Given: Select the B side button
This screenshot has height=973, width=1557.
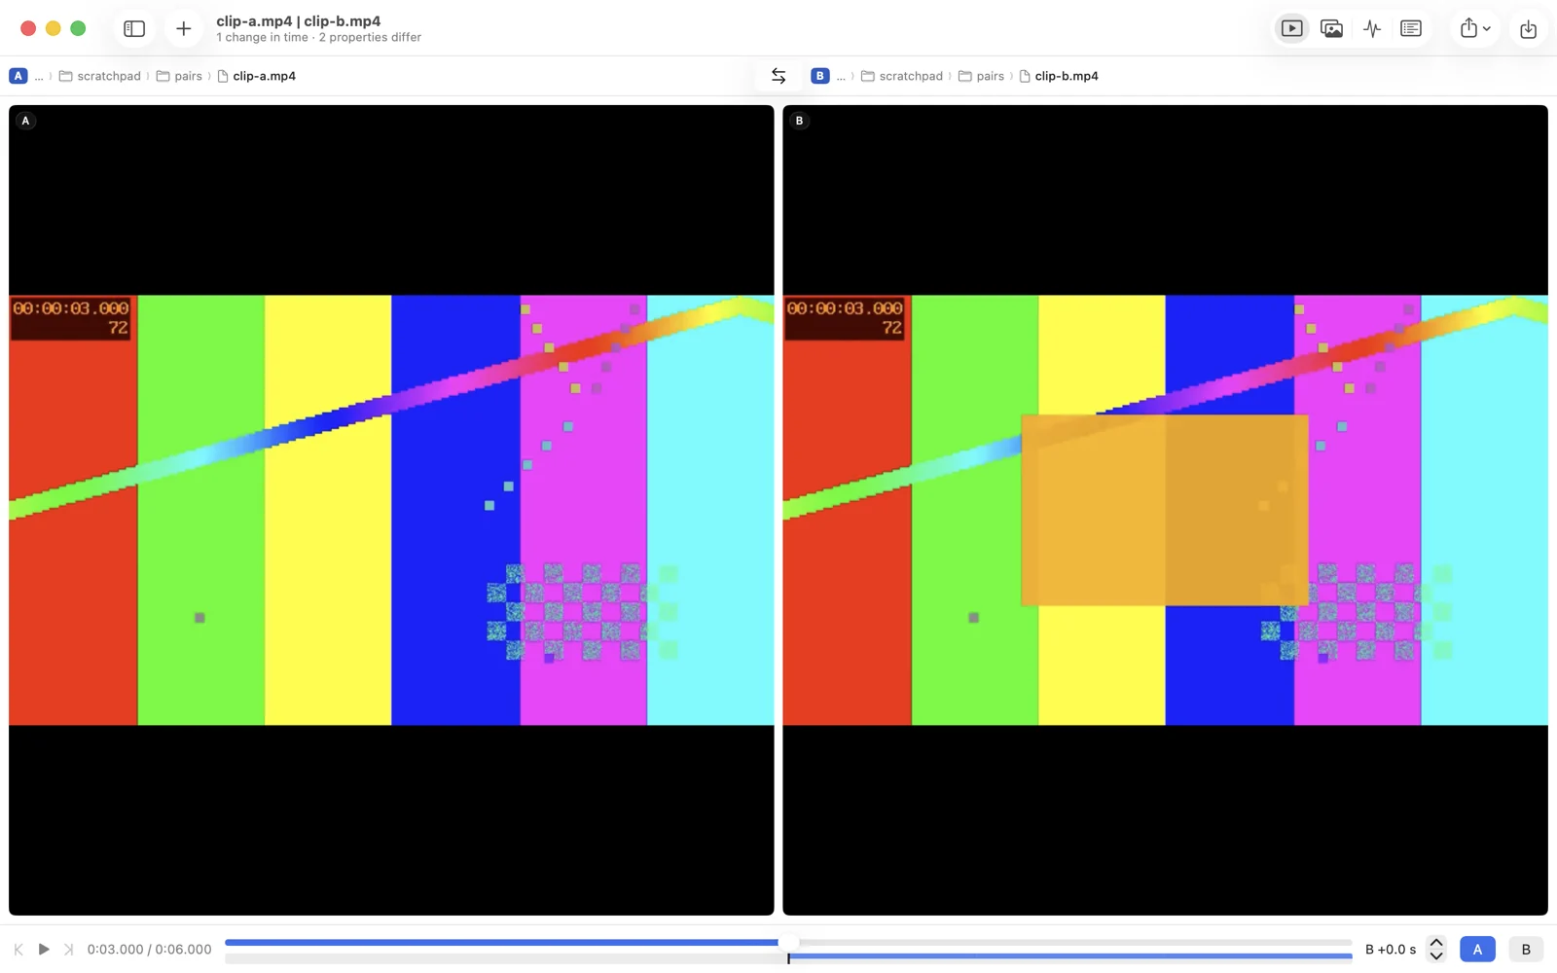Looking at the screenshot, I should tap(1526, 949).
